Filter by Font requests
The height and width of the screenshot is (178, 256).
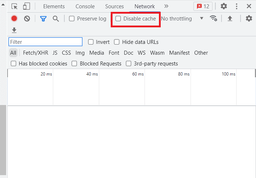coord(114,53)
